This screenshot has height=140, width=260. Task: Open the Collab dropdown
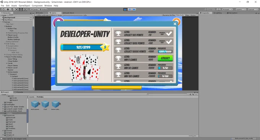pos(210,10)
